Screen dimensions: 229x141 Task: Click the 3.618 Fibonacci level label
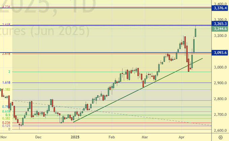6,24
